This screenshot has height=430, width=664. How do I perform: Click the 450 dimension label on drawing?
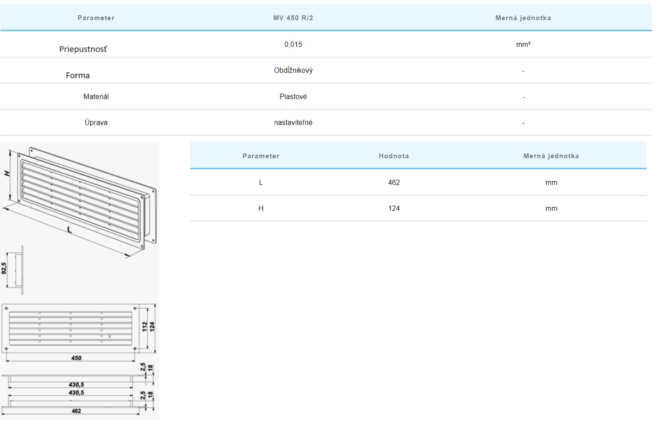pyautogui.click(x=76, y=358)
